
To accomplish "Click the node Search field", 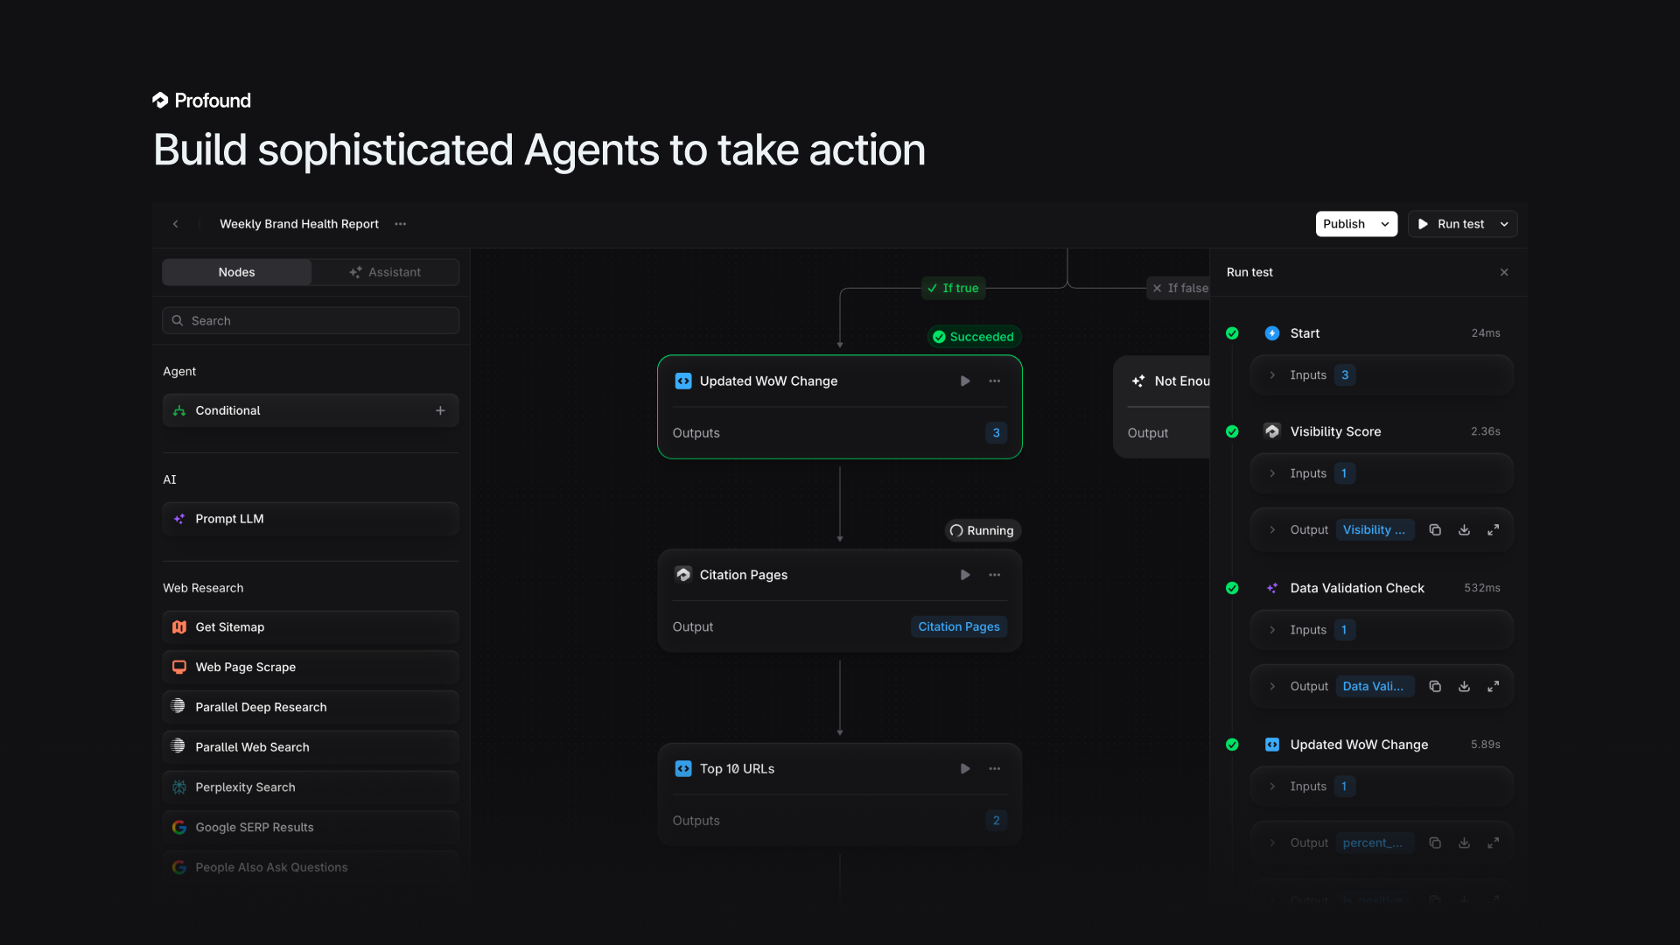I will [x=310, y=321].
